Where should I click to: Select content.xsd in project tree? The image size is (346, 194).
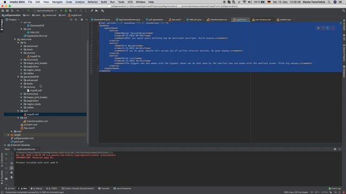(x=30, y=124)
